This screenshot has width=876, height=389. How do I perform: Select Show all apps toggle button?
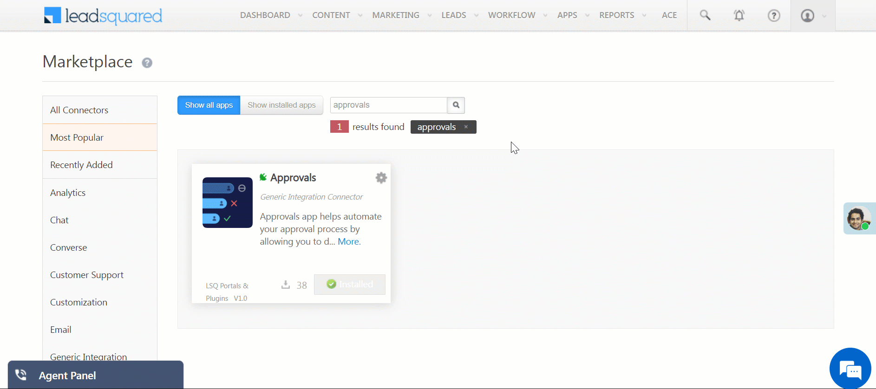[209, 105]
